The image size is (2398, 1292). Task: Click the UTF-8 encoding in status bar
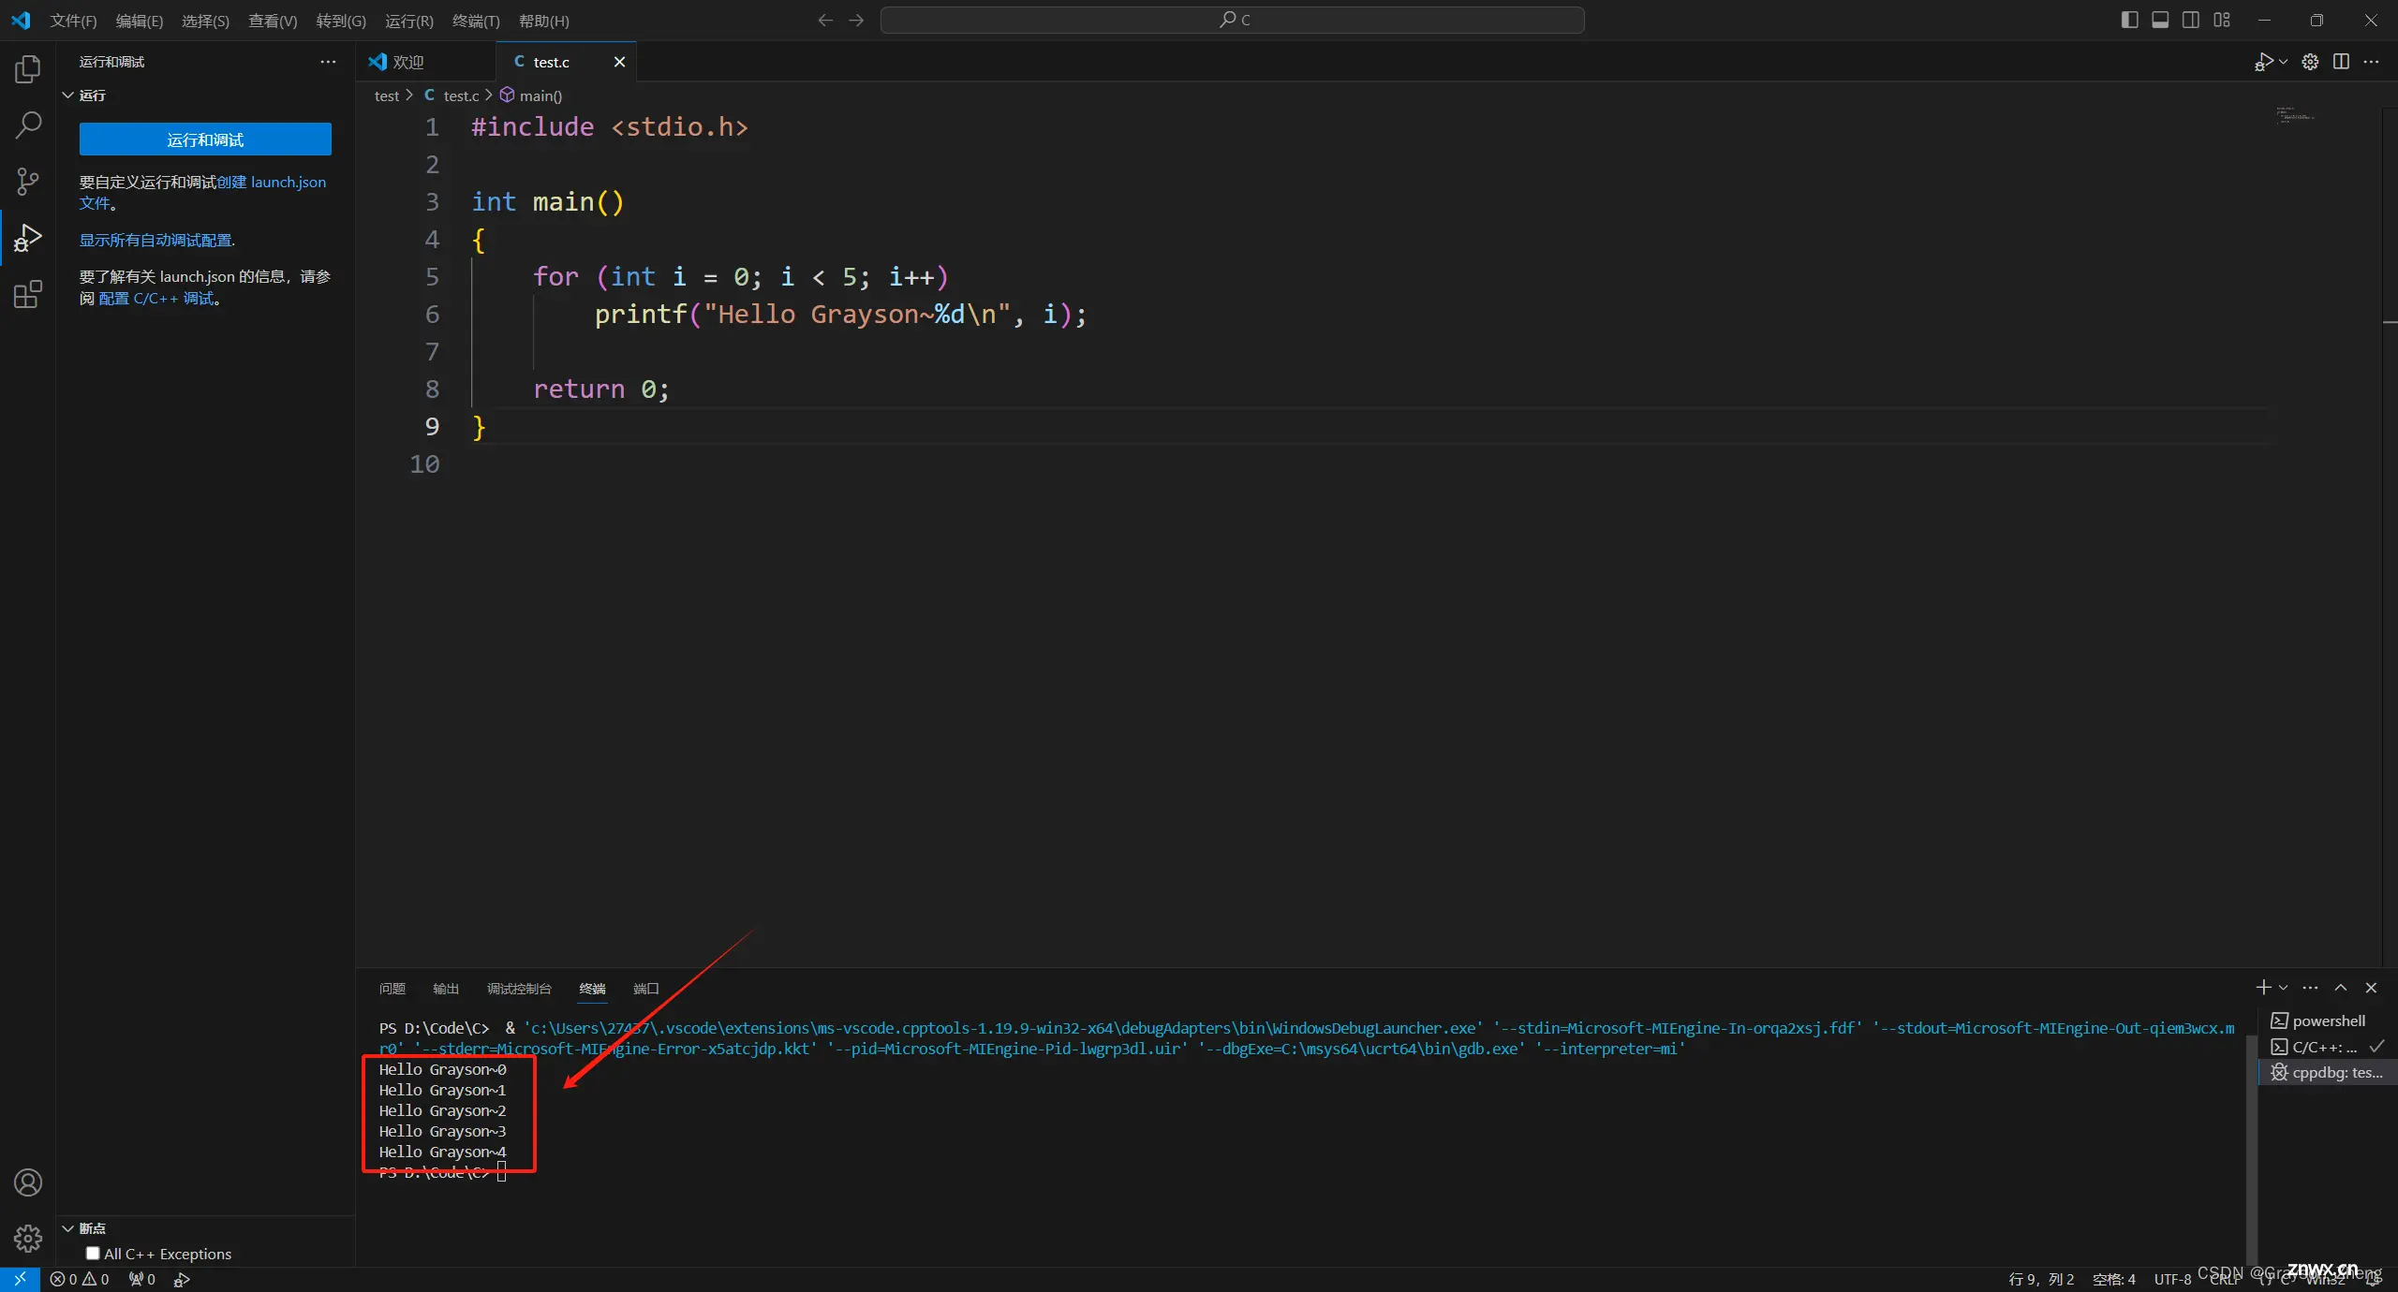2172,1279
